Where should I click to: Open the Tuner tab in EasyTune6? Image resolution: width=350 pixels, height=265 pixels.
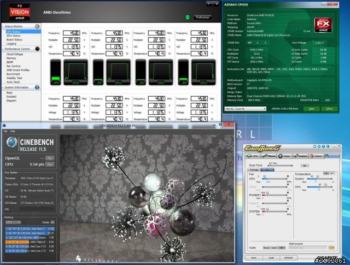tap(284, 156)
